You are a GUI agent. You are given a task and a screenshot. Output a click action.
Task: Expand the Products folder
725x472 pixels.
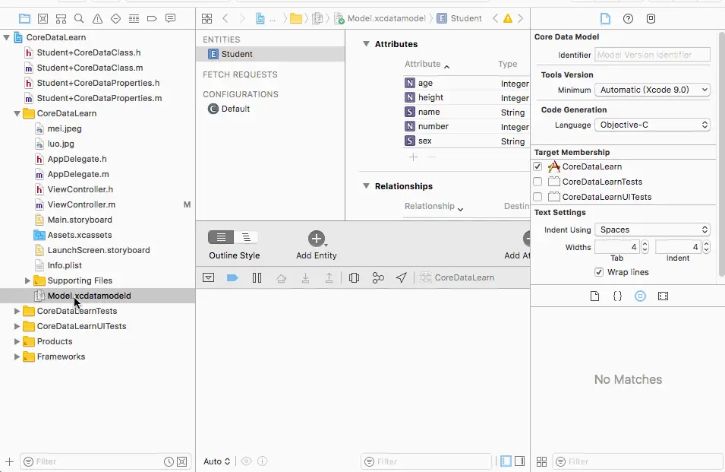pyautogui.click(x=17, y=341)
